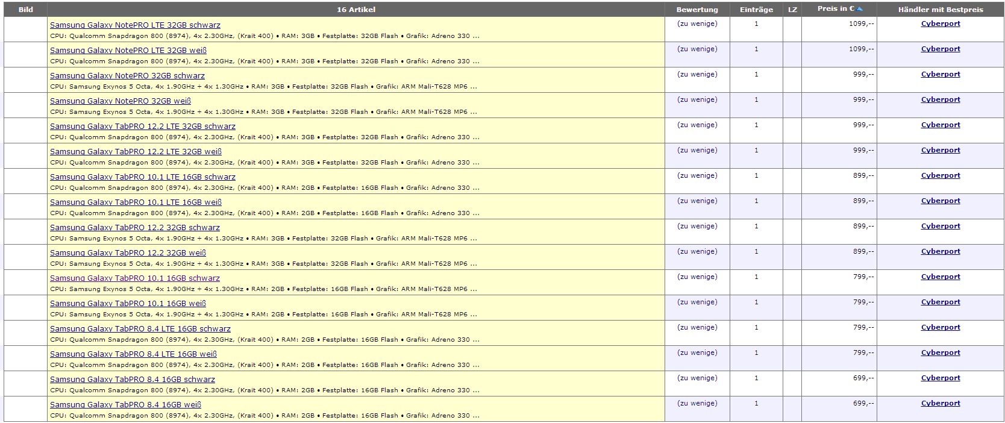Click the sort arrow next to Preis in €

[x=860, y=9]
